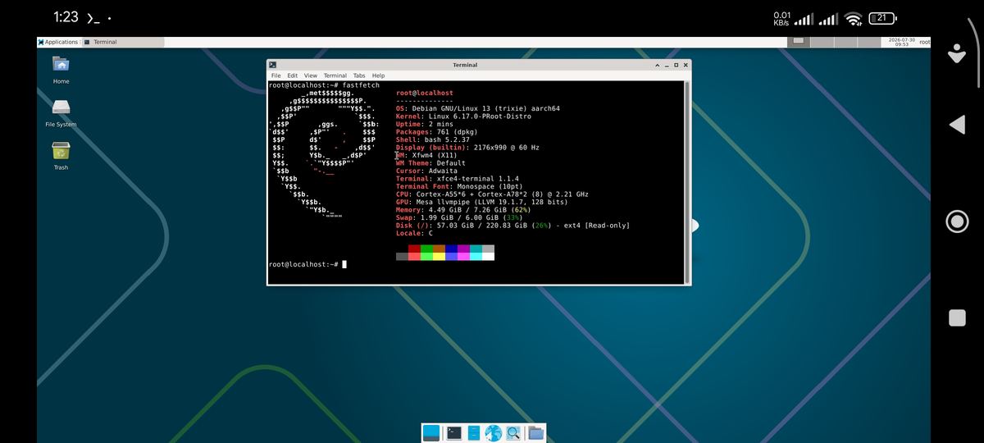984x443 pixels.
Task: Click the WM line reading Xfwm4 (X11)
Action: pyautogui.click(x=426, y=155)
